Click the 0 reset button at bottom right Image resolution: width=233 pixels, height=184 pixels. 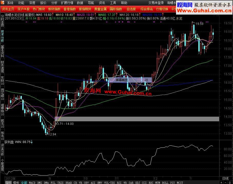pyautogui.click(x=230, y=182)
